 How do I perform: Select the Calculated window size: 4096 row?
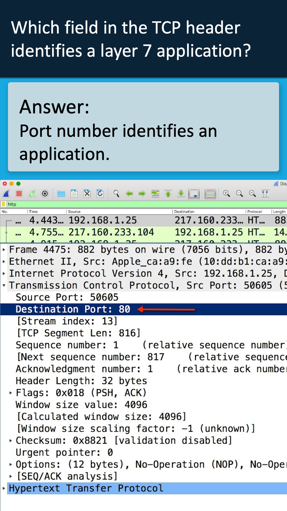[143, 417]
